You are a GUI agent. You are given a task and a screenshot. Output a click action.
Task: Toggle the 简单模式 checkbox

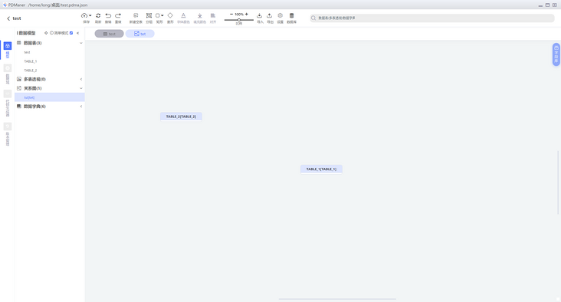[71, 33]
